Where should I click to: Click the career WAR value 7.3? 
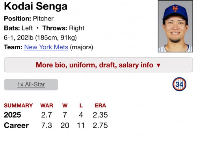[x=46, y=125]
